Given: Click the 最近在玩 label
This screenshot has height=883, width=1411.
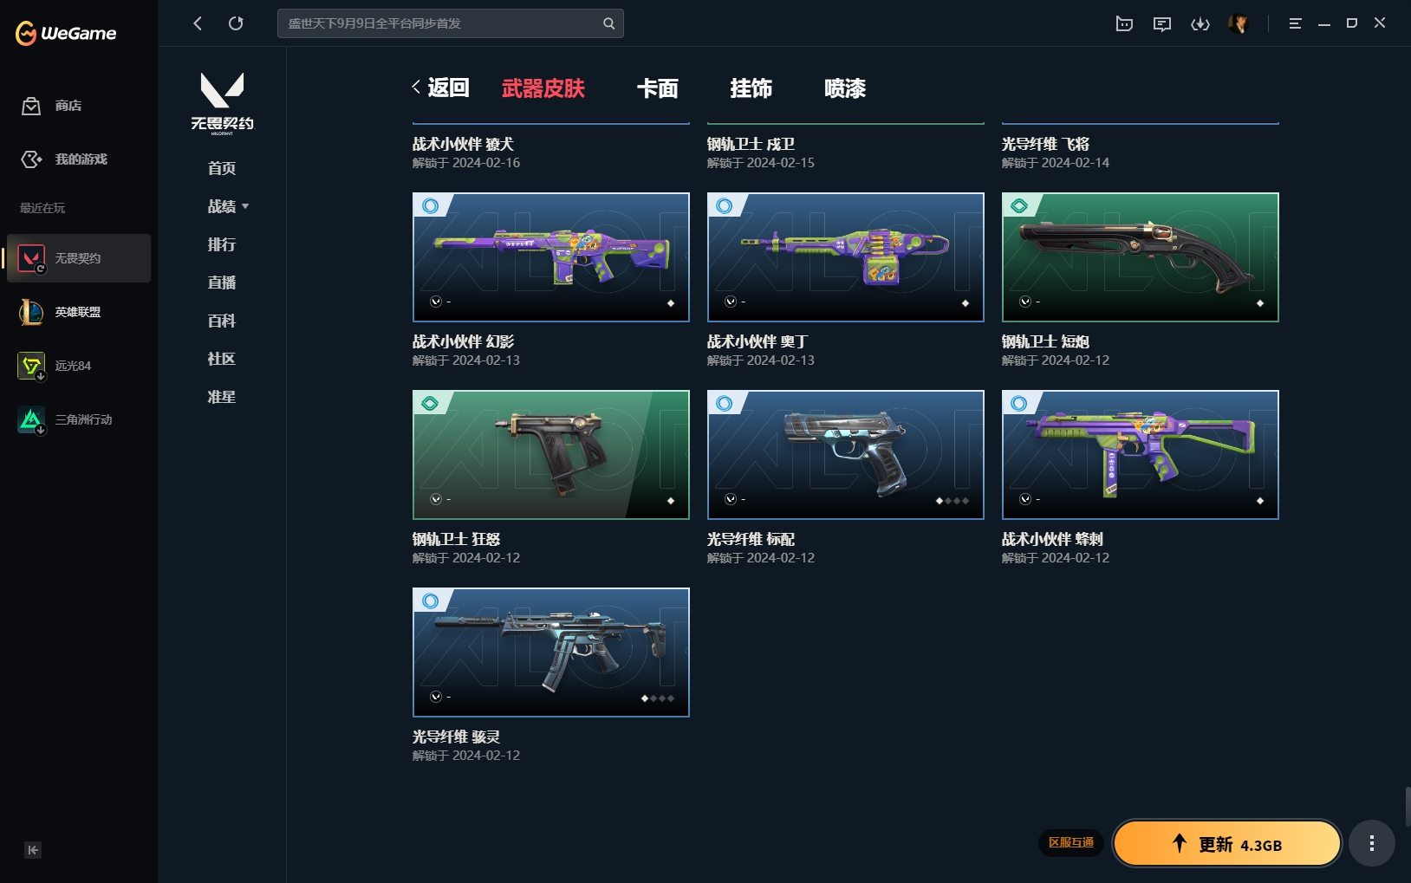Looking at the screenshot, I should click(42, 208).
